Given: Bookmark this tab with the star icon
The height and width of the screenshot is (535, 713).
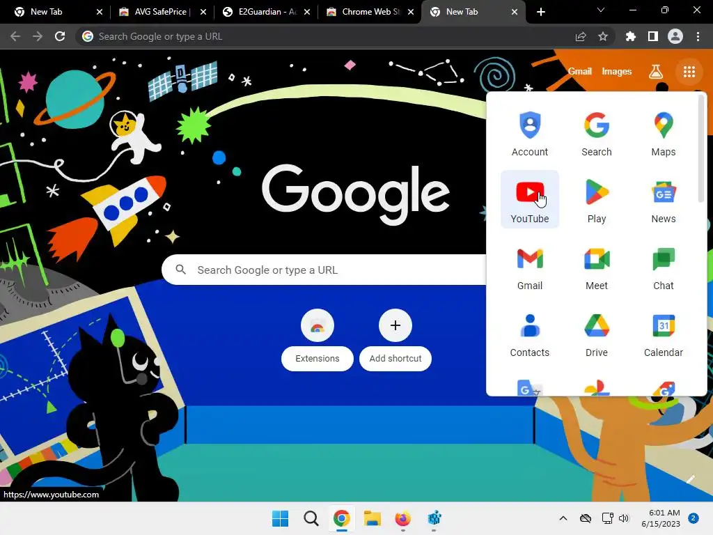Looking at the screenshot, I should (x=602, y=36).
